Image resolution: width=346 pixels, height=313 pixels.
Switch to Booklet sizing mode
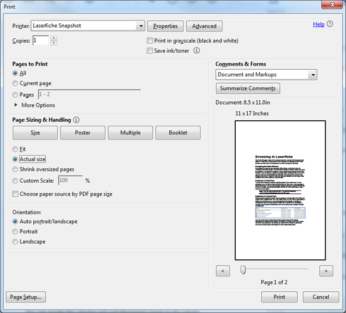pos(178,133)
